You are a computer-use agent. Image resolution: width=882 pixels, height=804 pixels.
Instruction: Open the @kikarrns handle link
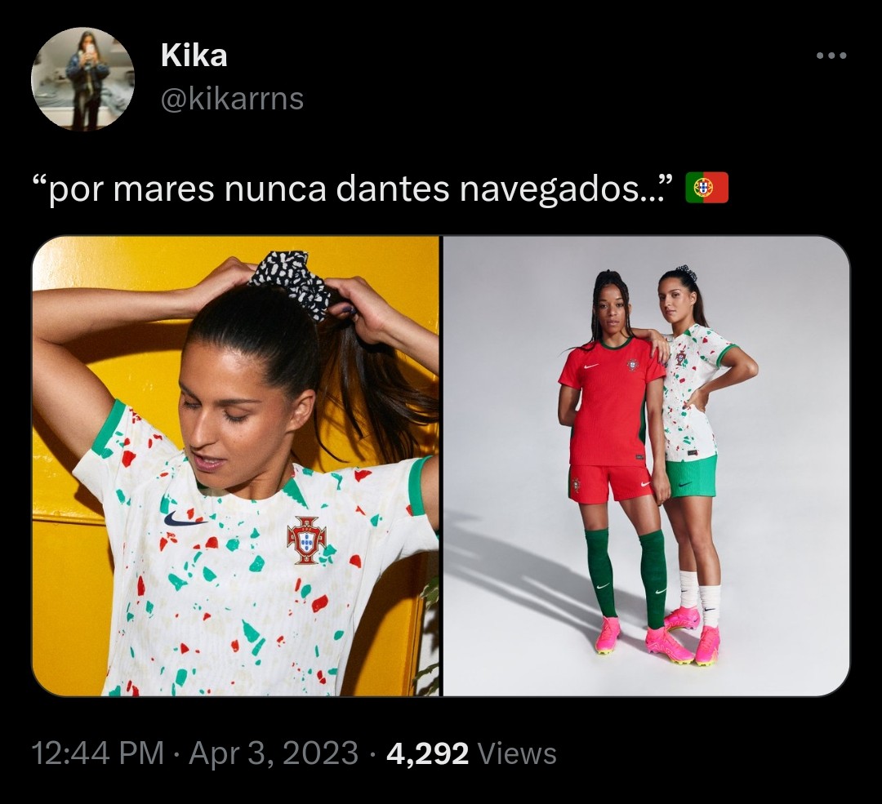point(232,99)
